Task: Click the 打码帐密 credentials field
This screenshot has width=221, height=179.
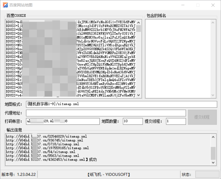Action: pyautogui.click(x=63, y=121)
